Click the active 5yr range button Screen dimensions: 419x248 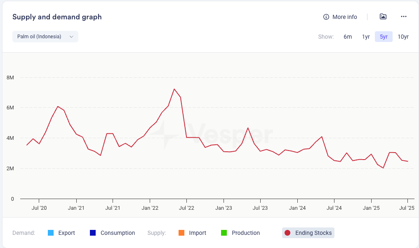click(x=384, y=37)
